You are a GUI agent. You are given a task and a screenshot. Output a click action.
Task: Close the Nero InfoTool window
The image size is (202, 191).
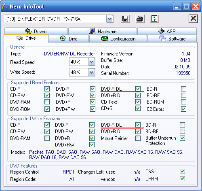click(196, 6)
